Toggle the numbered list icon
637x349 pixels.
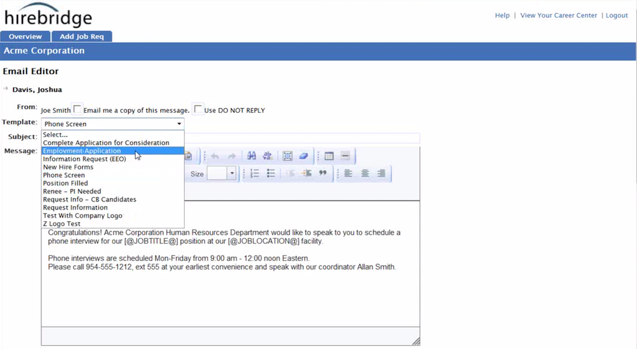pyautogui.click(x=254, y=174)
